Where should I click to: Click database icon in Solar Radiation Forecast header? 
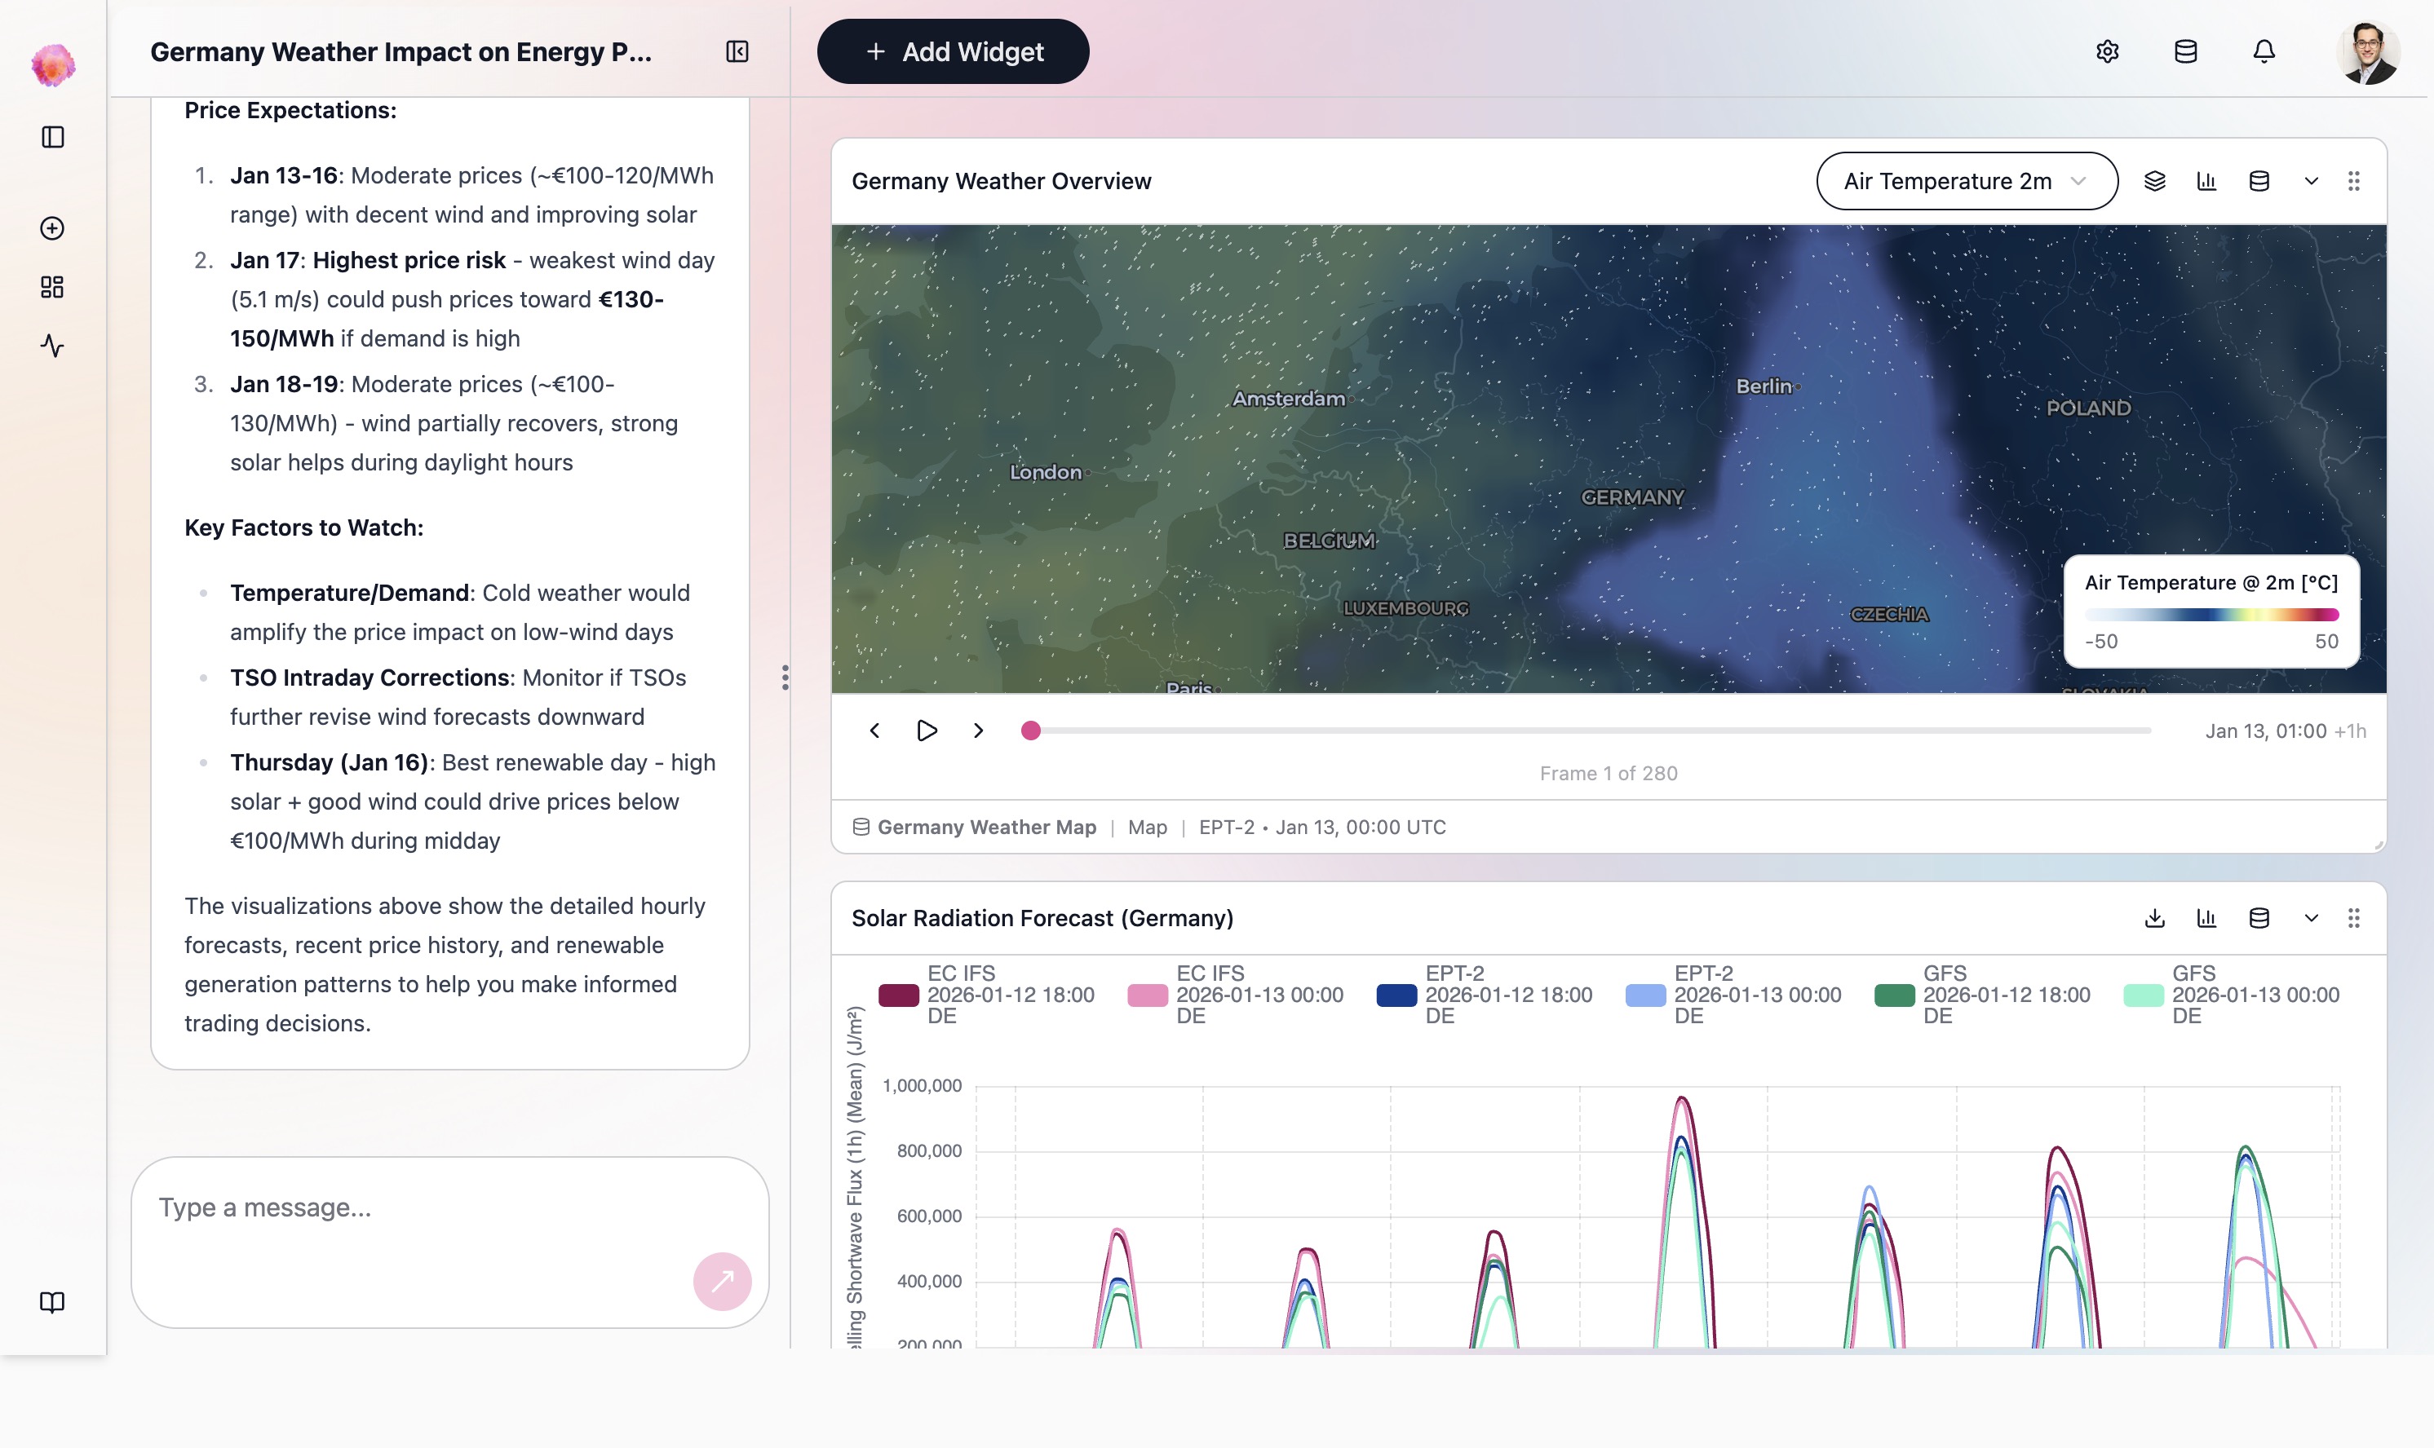click(2259, 918)
